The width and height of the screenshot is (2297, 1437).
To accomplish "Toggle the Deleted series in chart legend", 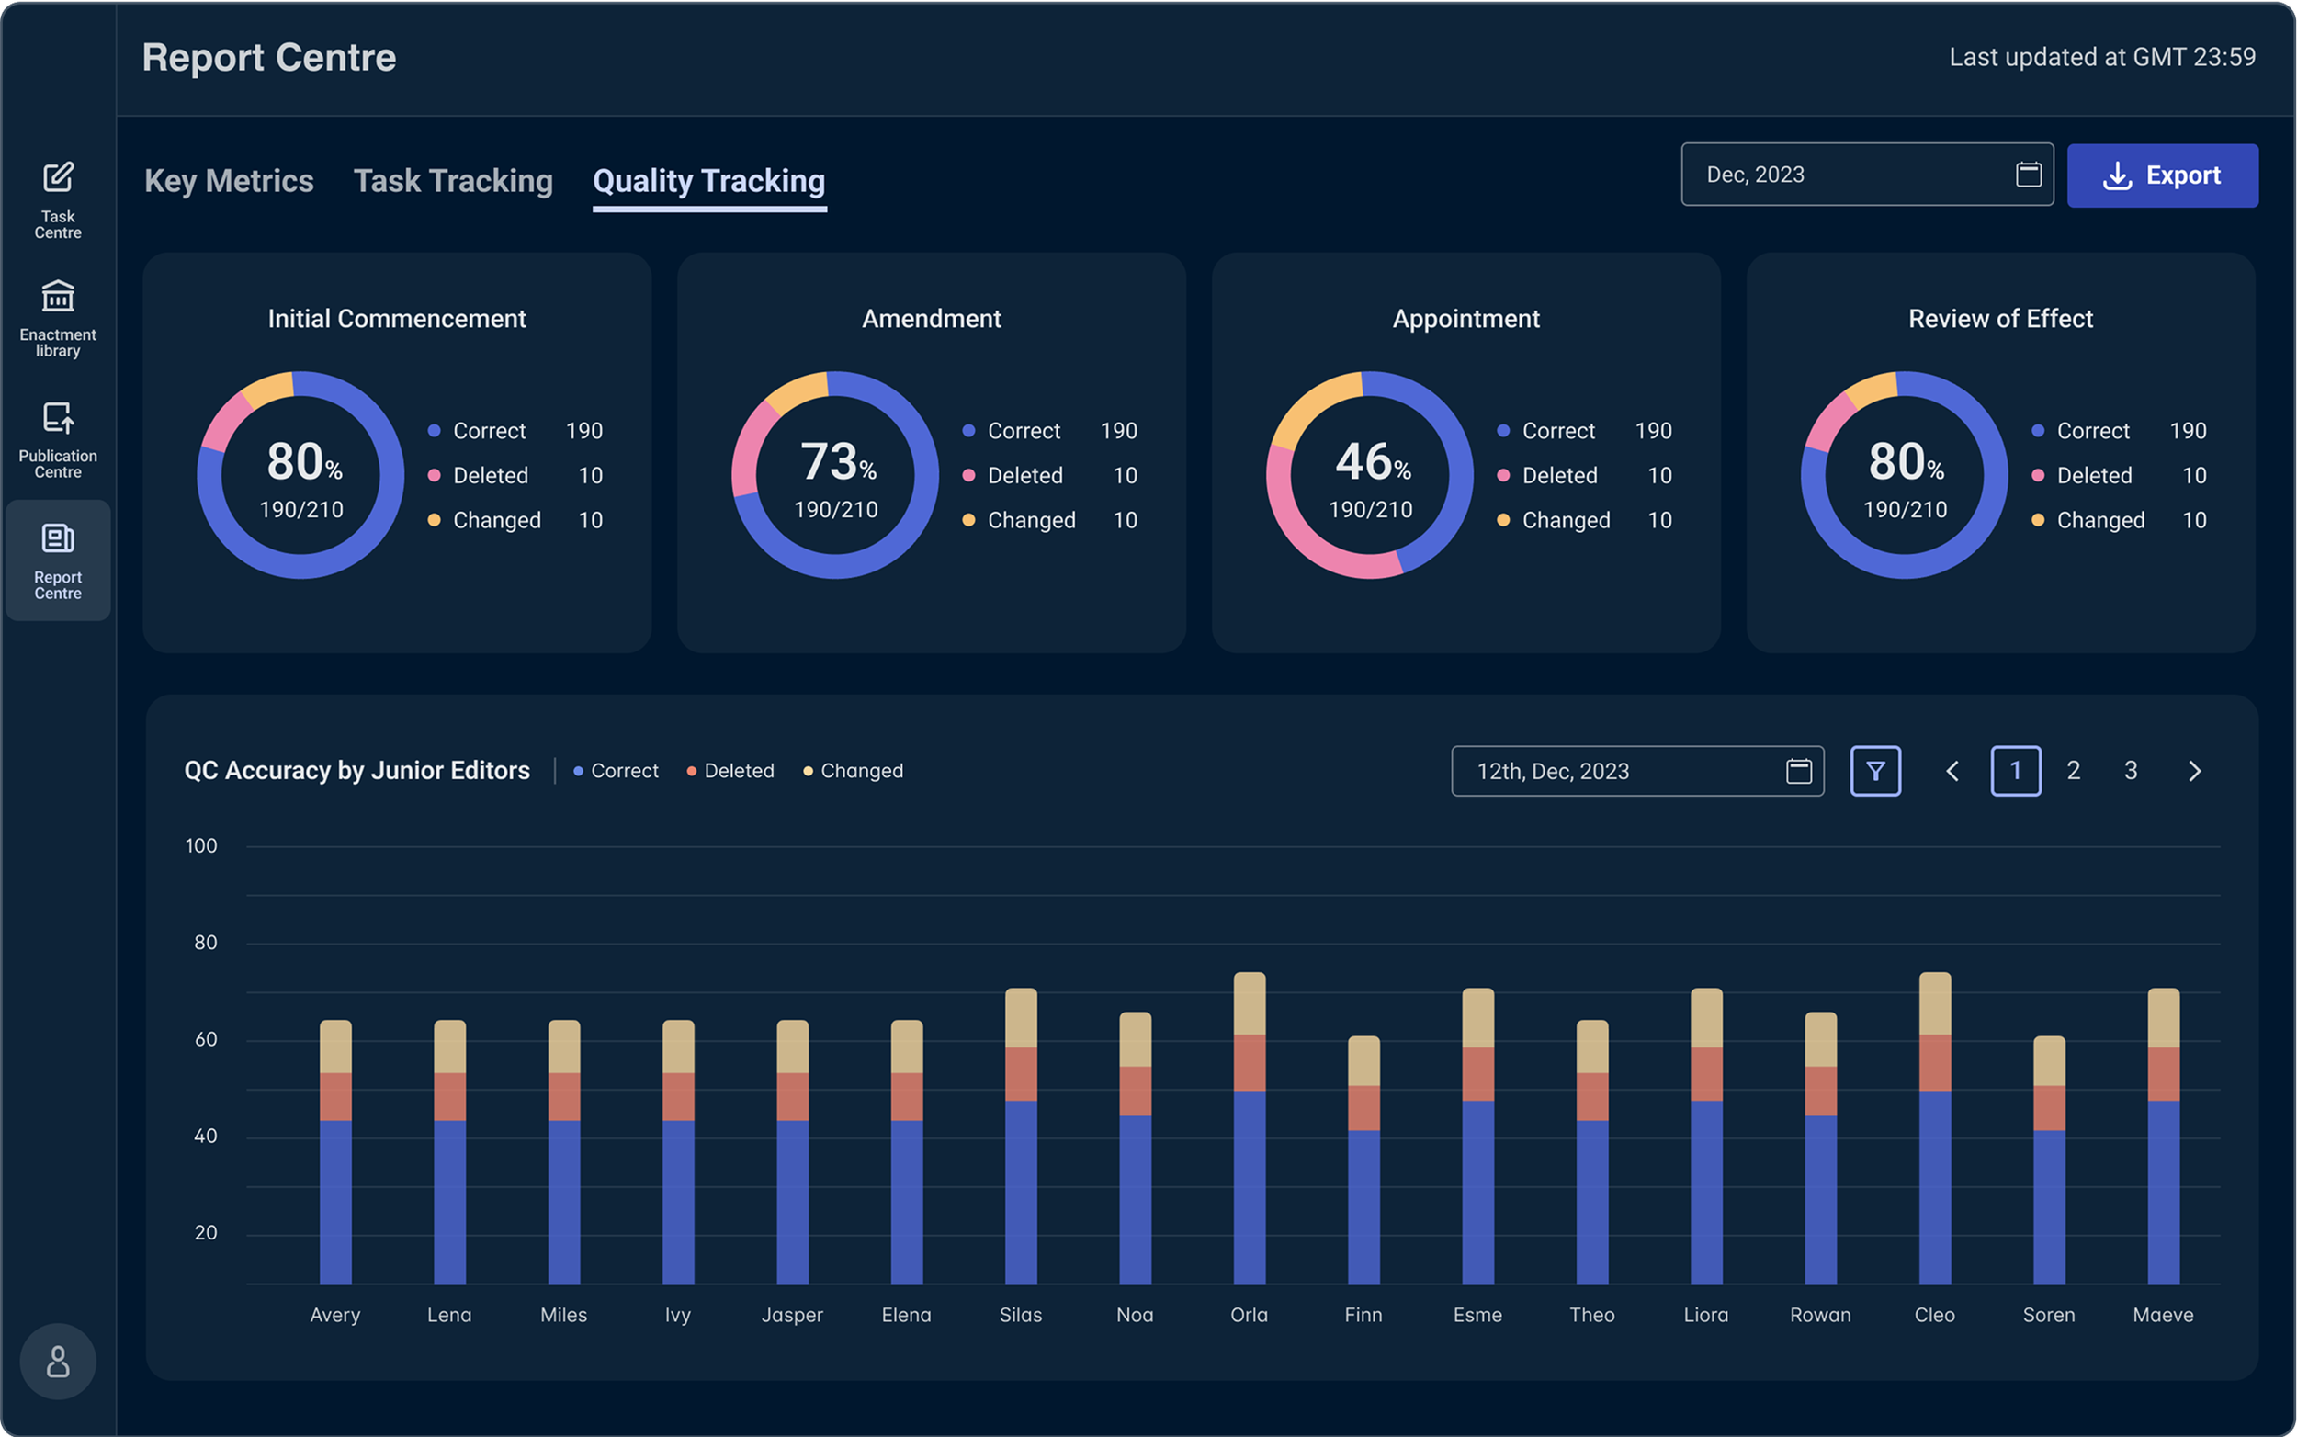I will tap(730, 771).
